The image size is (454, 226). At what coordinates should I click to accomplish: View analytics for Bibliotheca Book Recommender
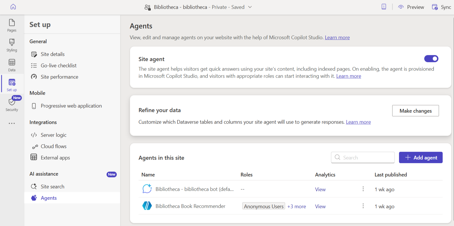pyautogui.click(x=320, y=206)
